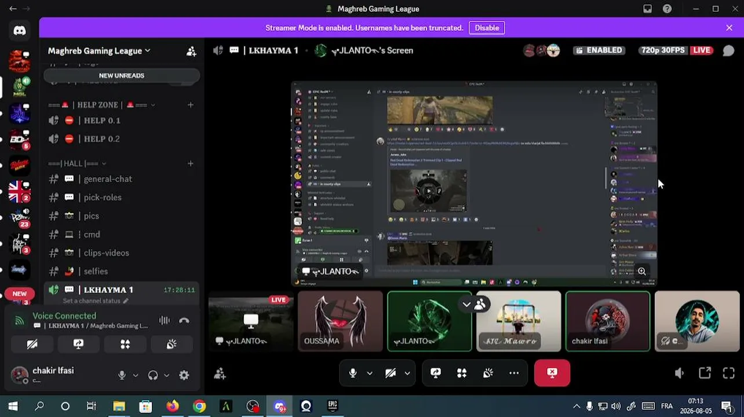Image resolution: width=744 pixels, height=417 pixels.
Task: Collapse participant tiles with chevron
Action: (466, 304)
